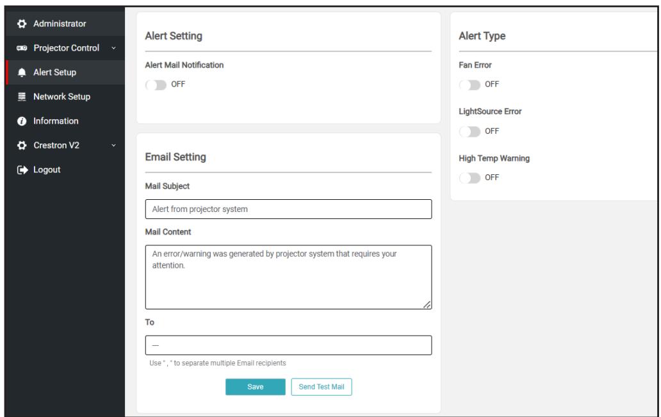Switch on the LightSource Error toggle

point(469,131)
